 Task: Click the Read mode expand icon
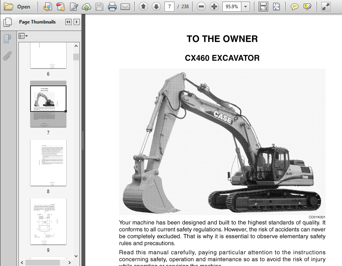click(326, 7)
